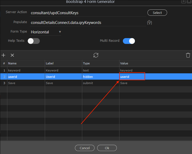Add a new form field row

click(x=3, y=55)
